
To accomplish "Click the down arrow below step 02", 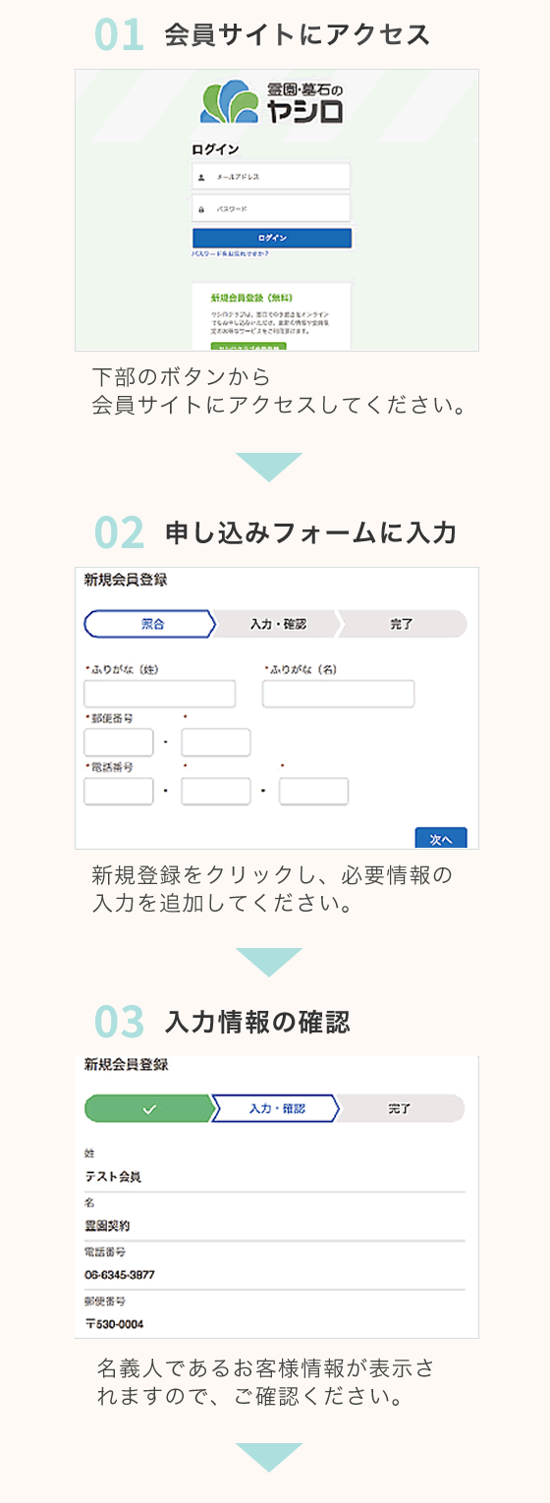I will (x=269, y=962).
